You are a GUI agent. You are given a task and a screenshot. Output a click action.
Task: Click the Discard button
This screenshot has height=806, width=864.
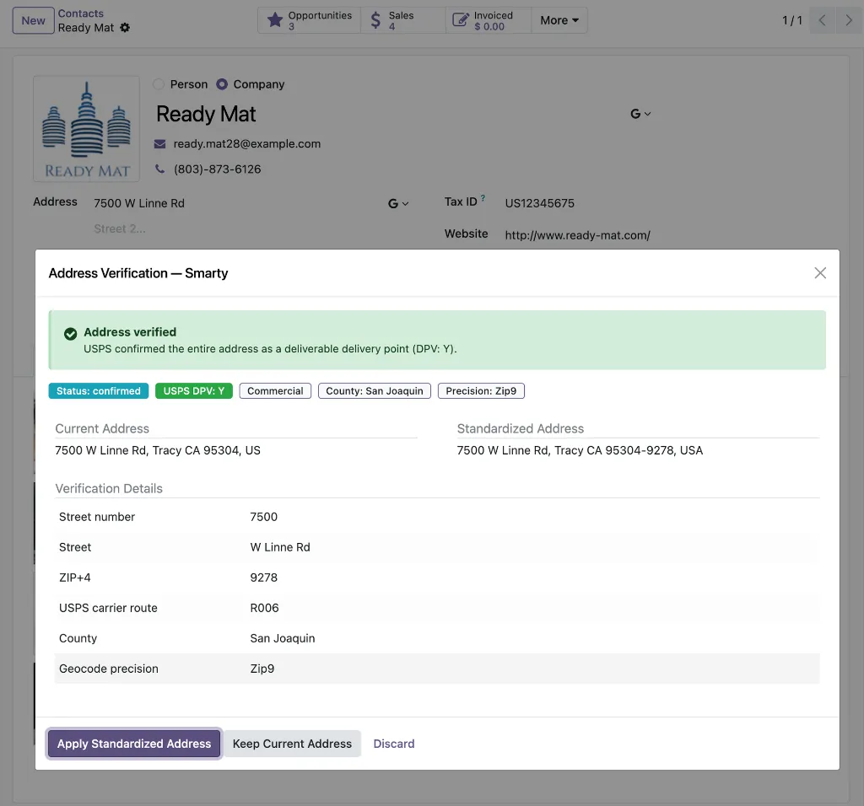tap(394, 744)
